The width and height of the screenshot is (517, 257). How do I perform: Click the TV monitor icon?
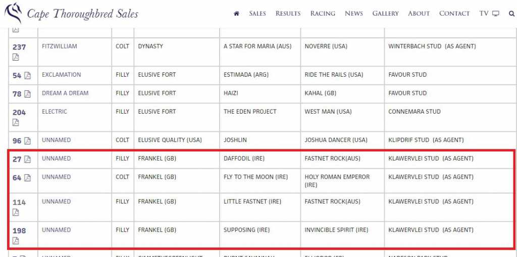coord(496,14)
